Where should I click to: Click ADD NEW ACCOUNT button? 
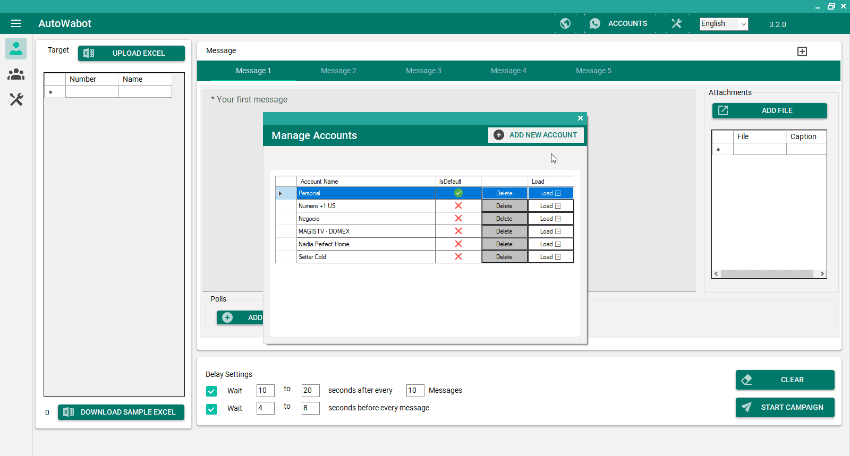pos(535,135)
